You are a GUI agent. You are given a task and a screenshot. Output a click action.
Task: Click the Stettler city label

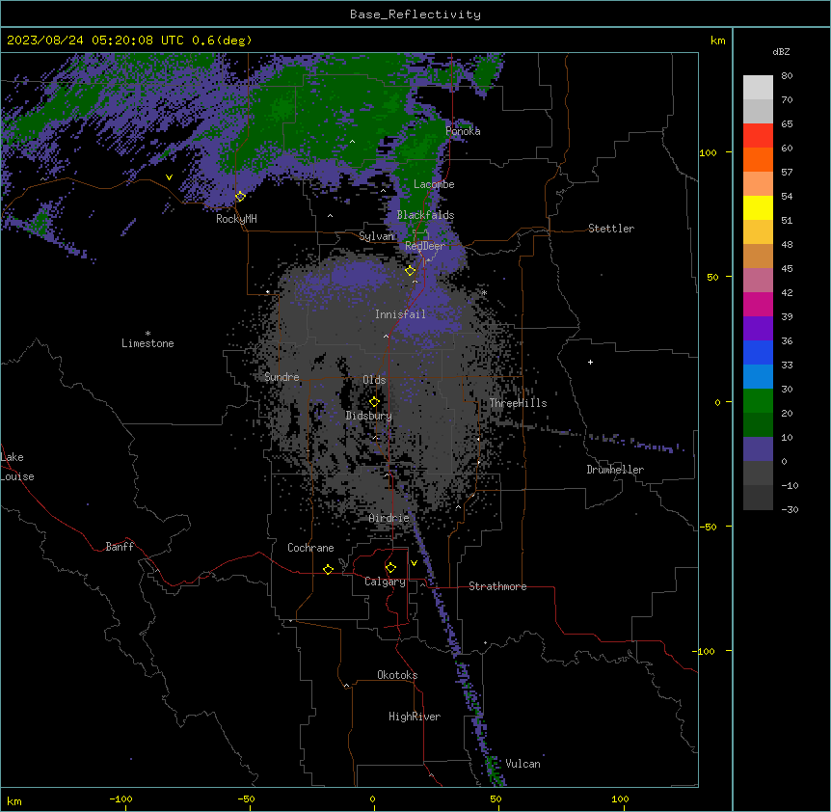pyautogui.click(x=611, y=229)
